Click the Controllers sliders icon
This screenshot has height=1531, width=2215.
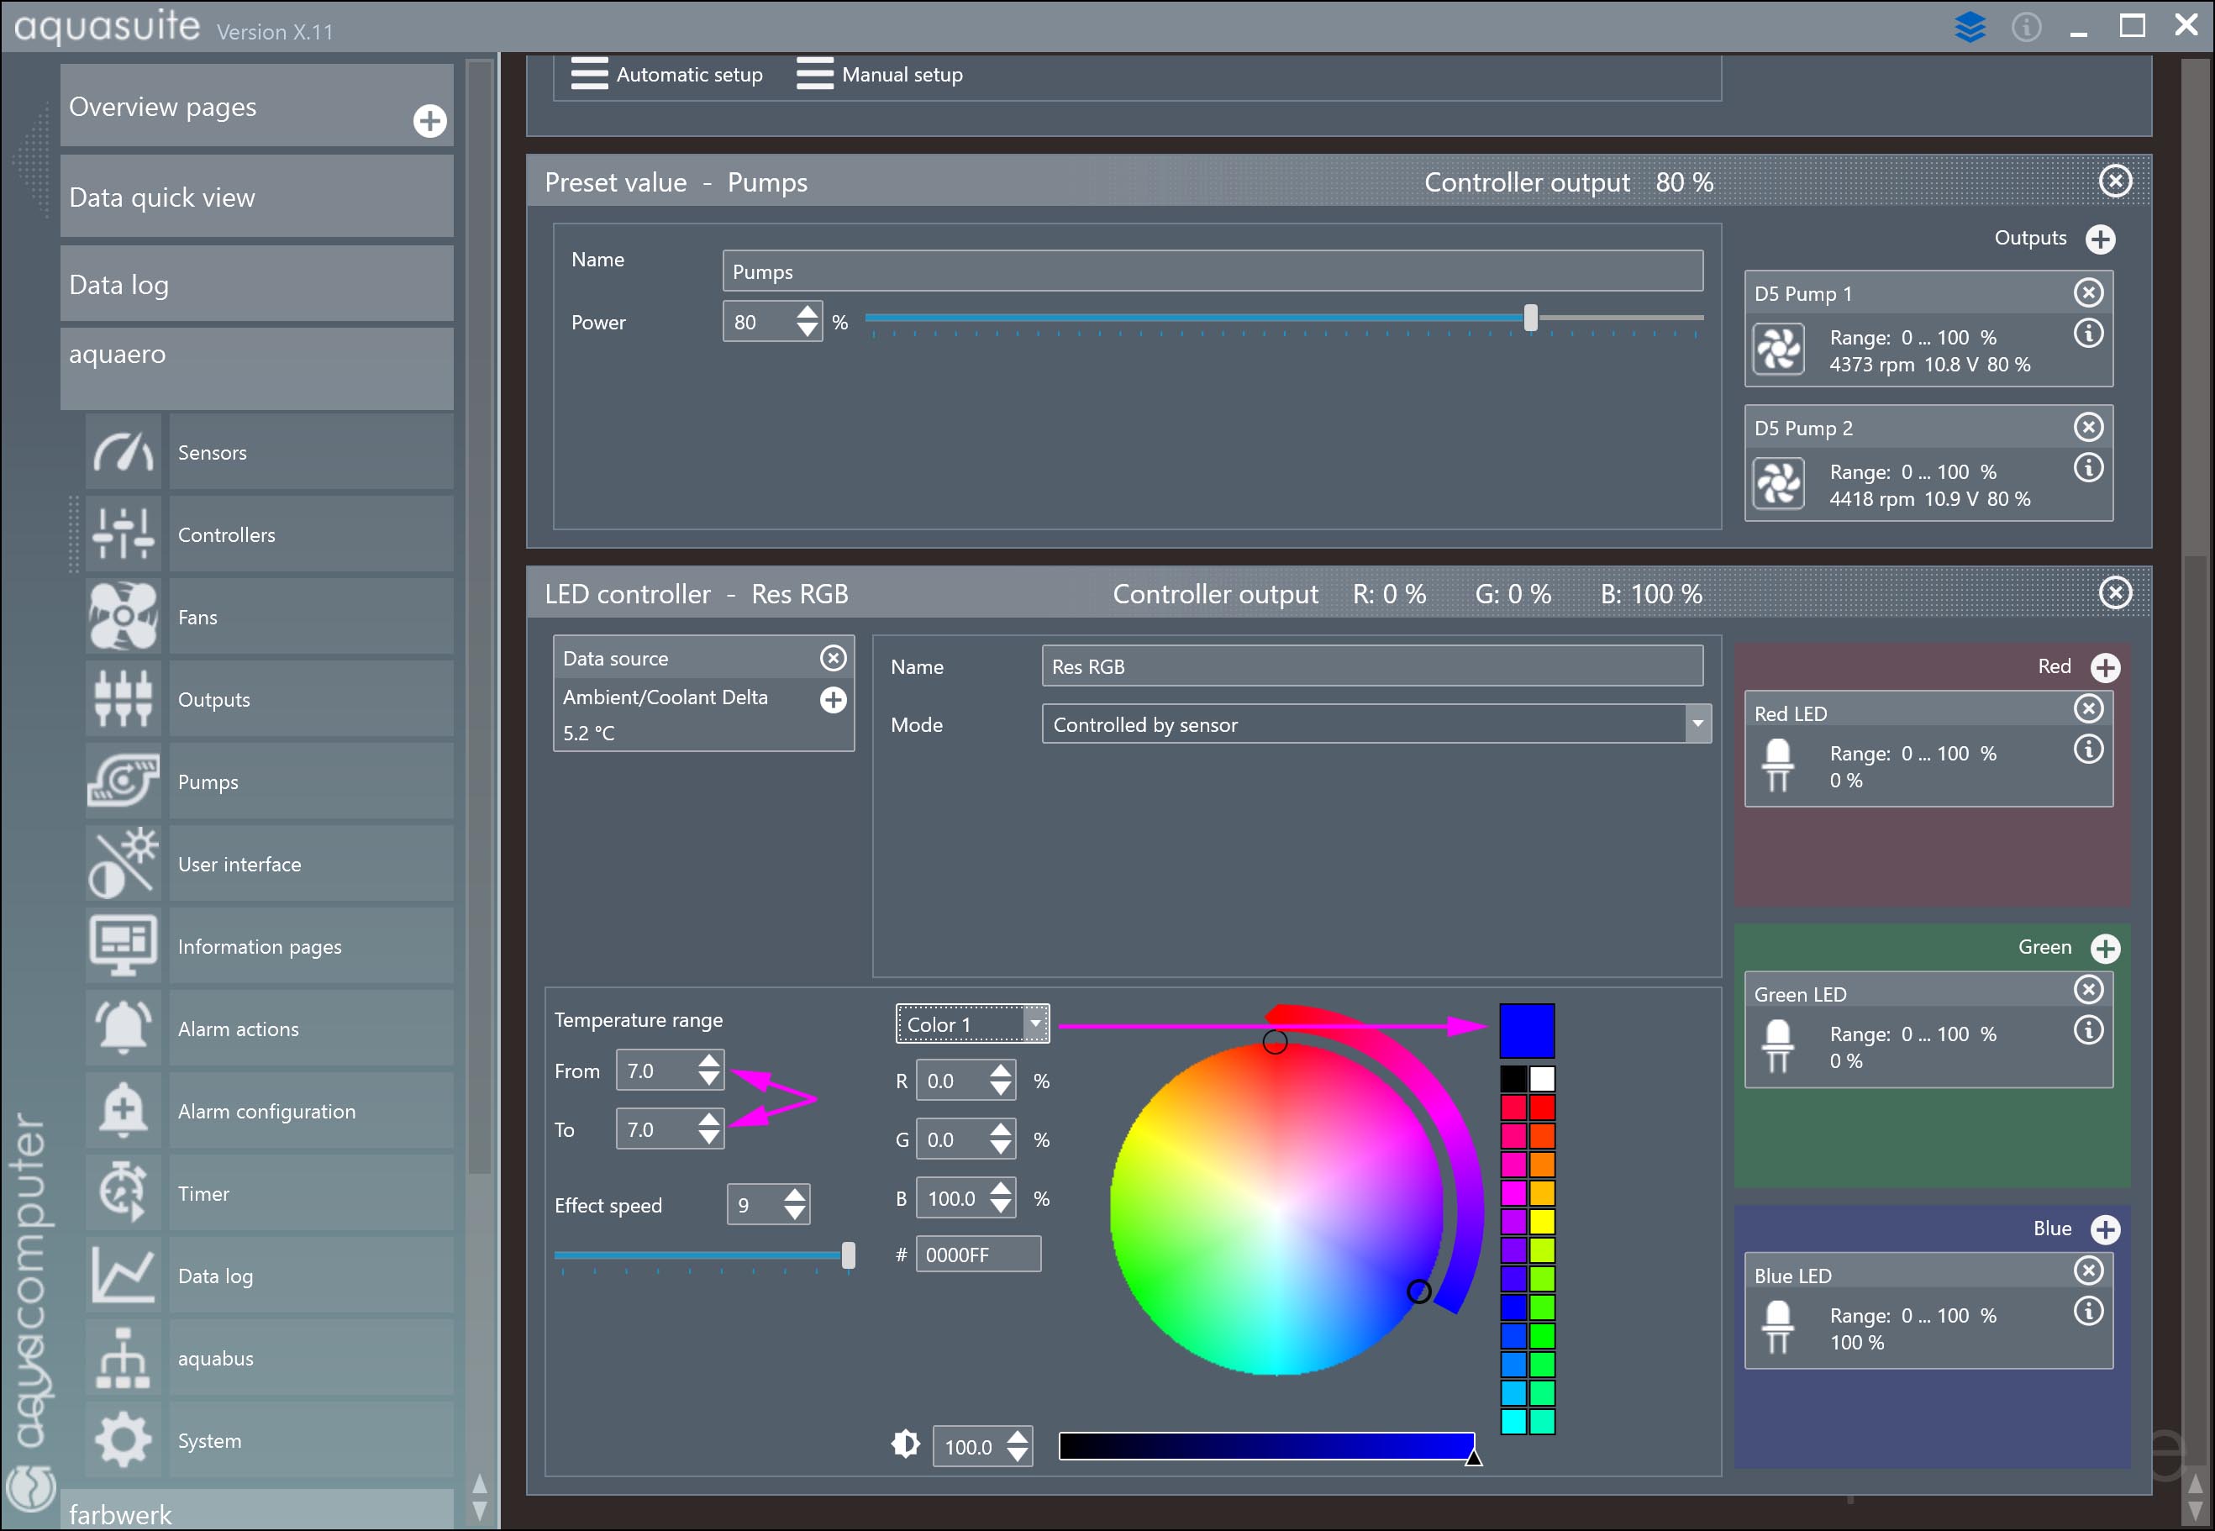(123, 534)
